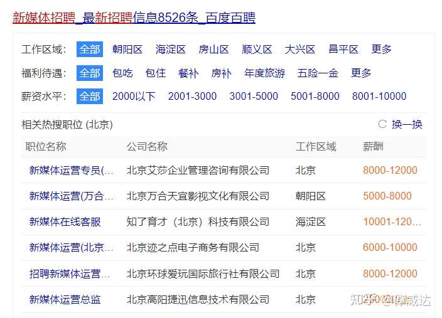Select 全部 in the 工作区域 row
This screenshot has height=318, width=442.
pyautogui.click(x=90, y=50)
